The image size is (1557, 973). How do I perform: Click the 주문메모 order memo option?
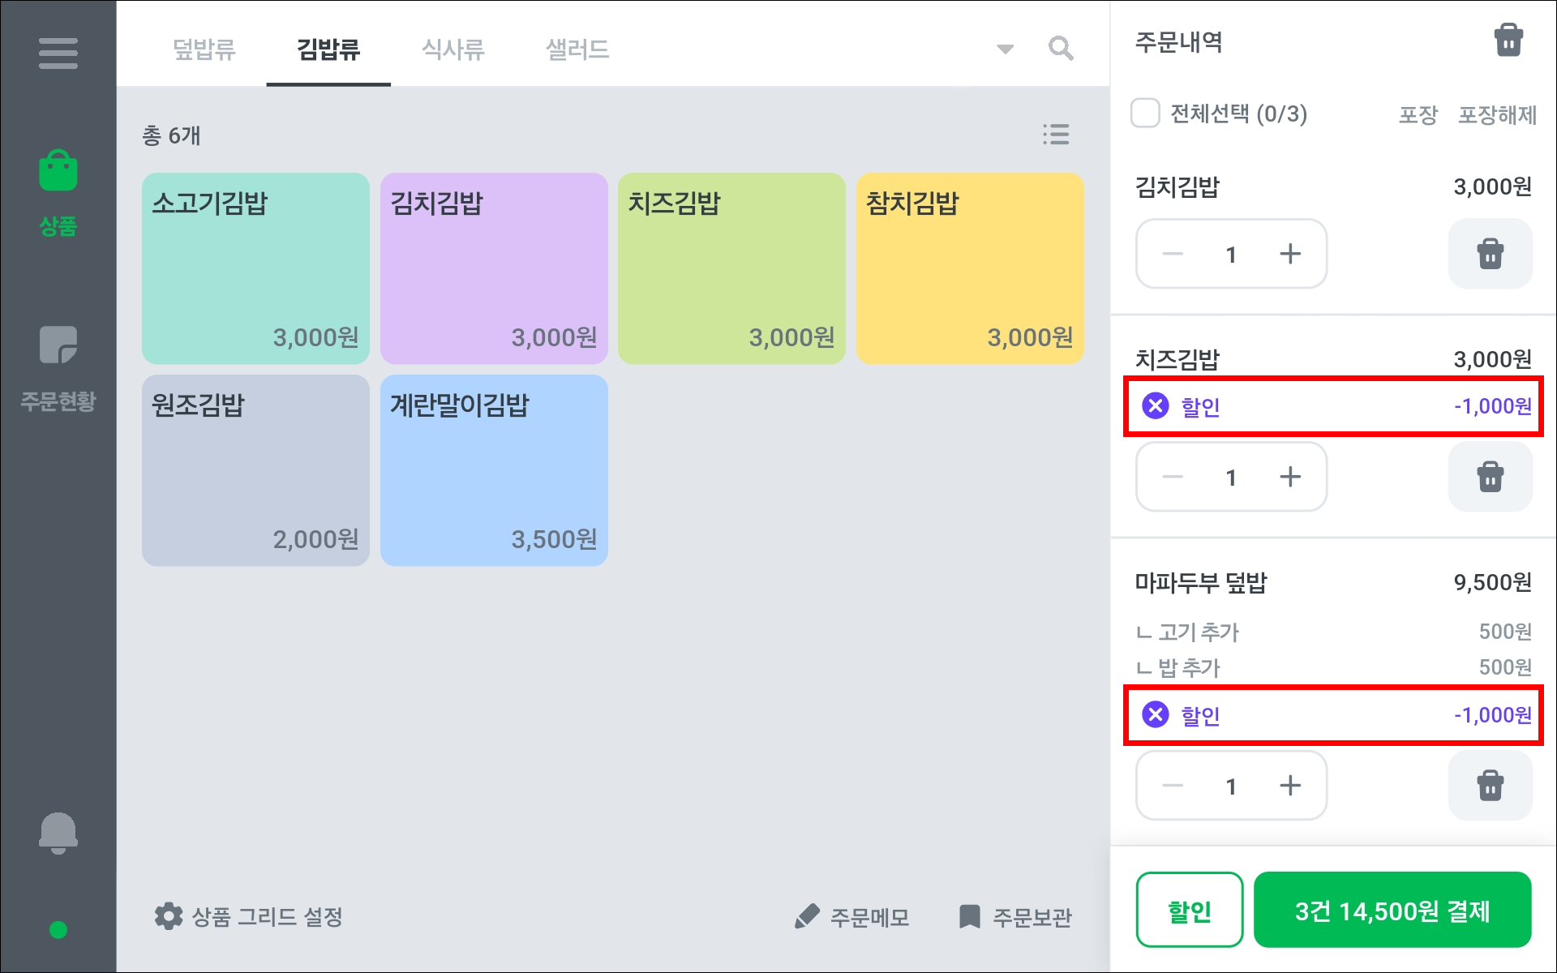(852, 917)
